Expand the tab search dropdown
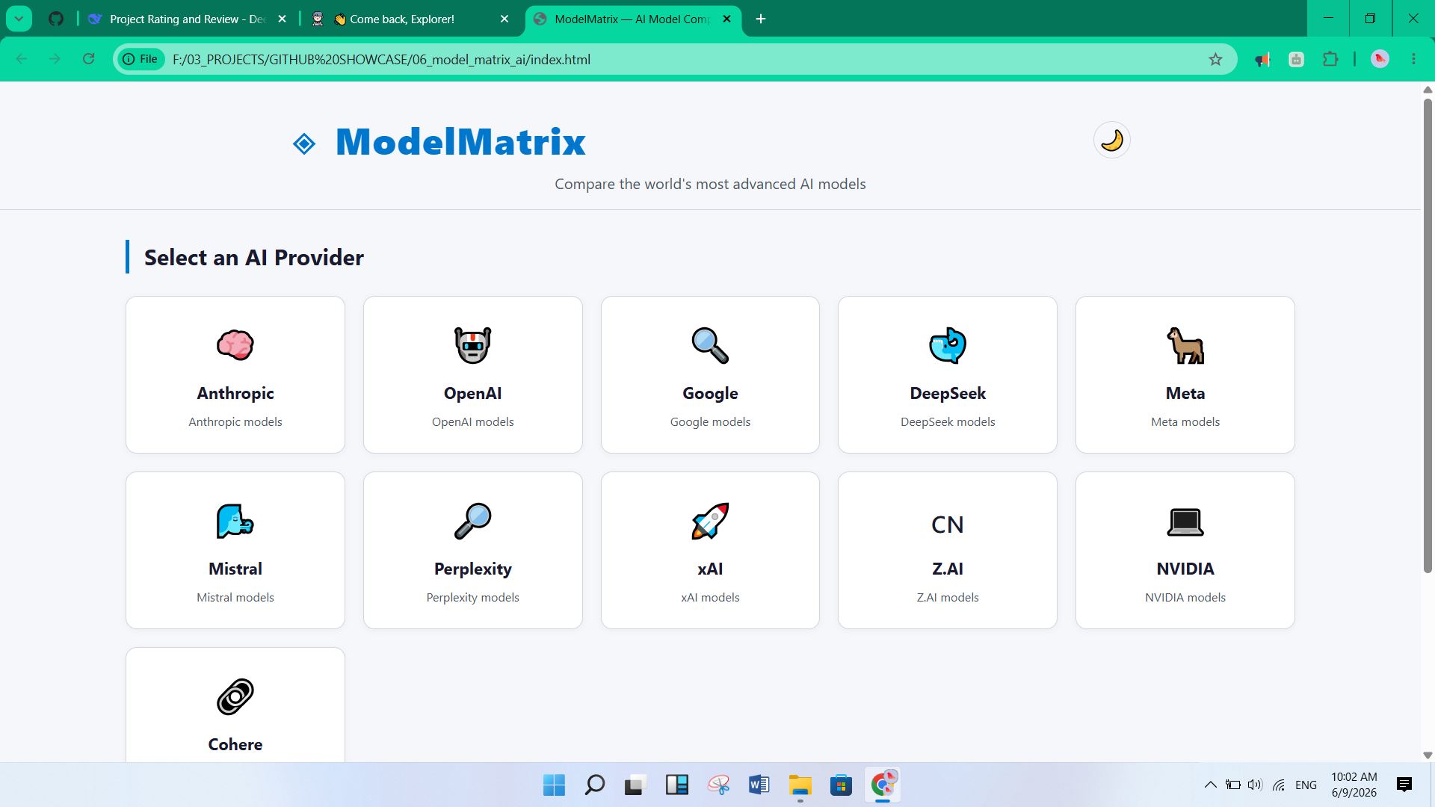The height and width of the screenshot is (807, 1435). point(19,19)
